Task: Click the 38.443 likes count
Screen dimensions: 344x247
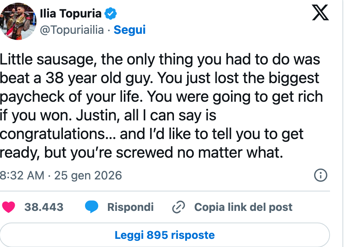Action: (43, 207)
